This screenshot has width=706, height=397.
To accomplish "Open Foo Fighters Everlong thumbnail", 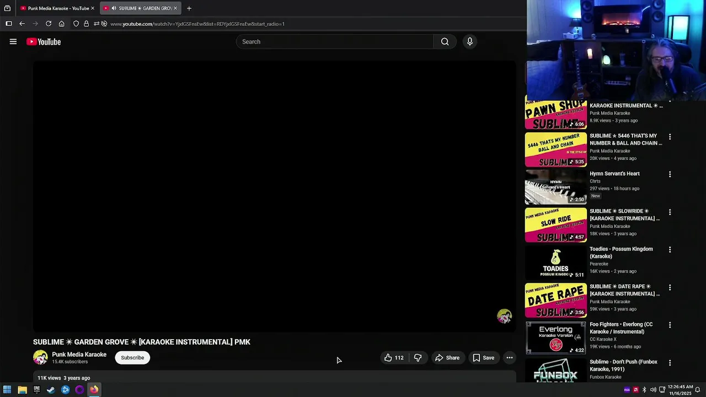I will coord(556,338).
